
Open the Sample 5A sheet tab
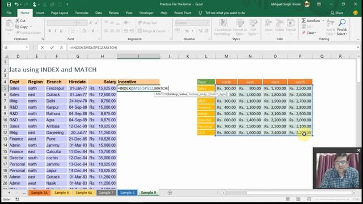[x=39, y=193]
